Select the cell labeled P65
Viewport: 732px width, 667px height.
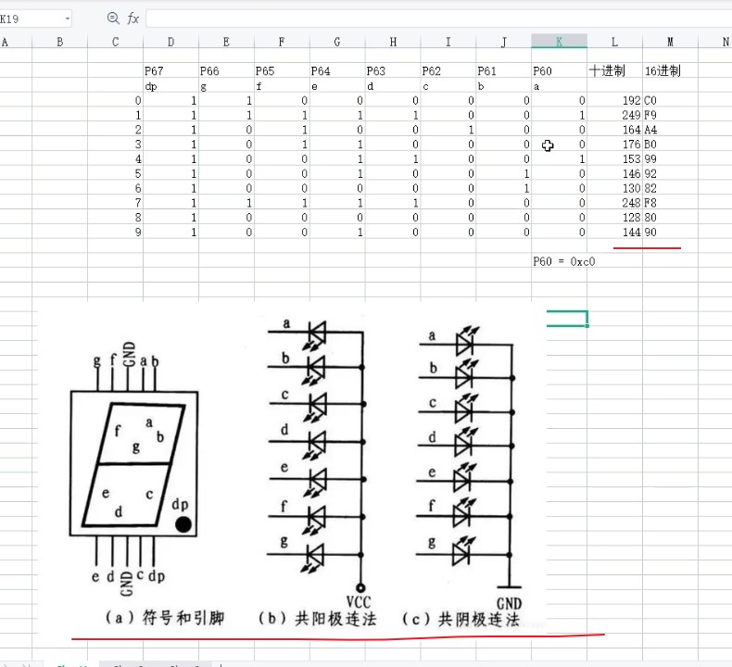(282, 71)
